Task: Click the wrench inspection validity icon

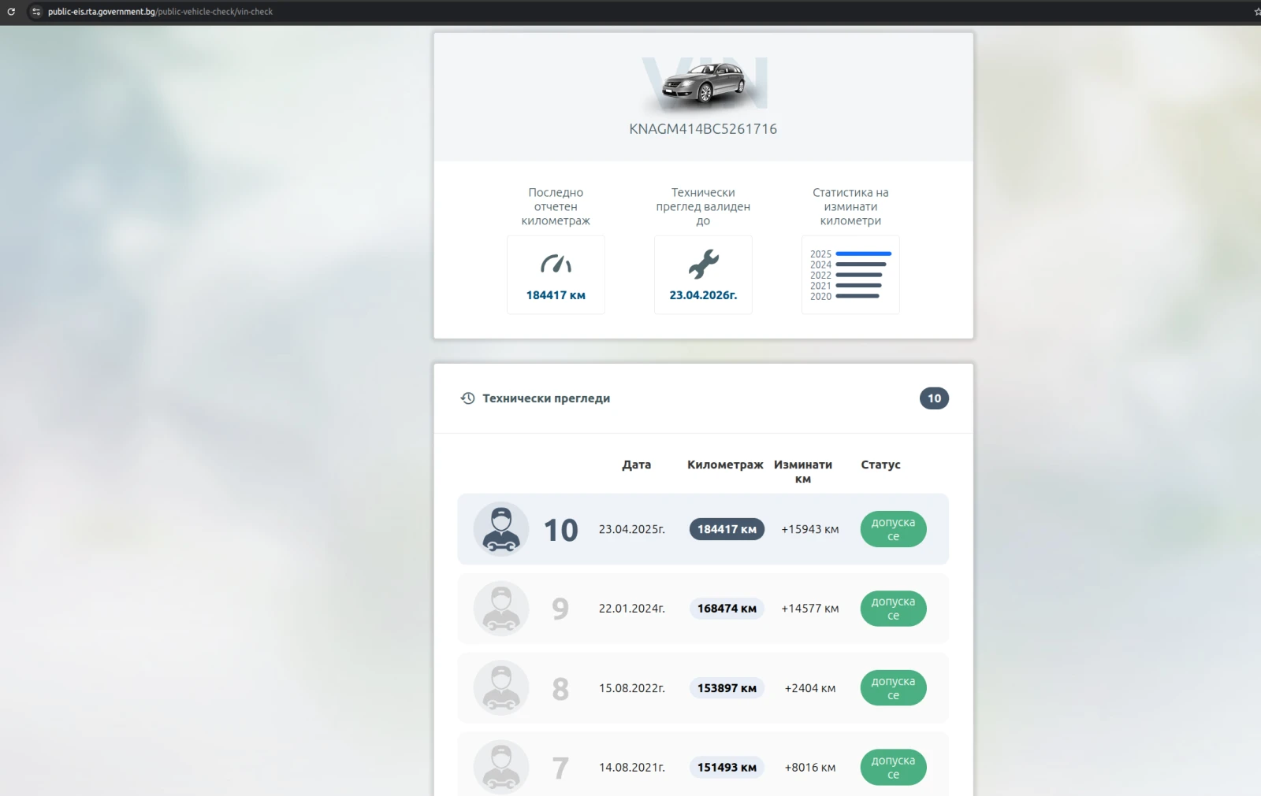Action: pyautogui.click(x=703, y=264)
